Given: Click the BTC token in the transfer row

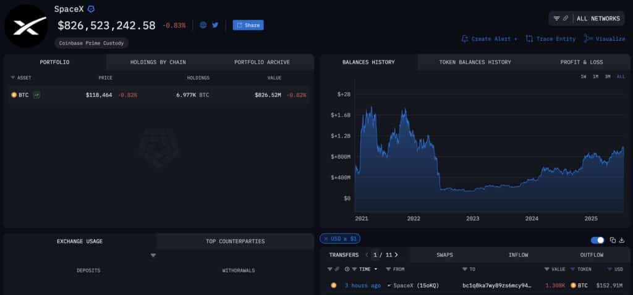Looking at the screenshot, I should tap(579, 285).
